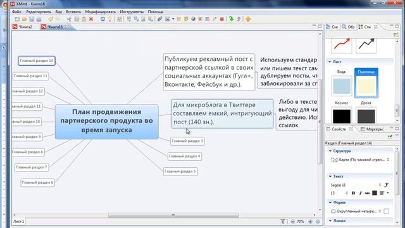Collapse the Линия section
This screenshot has height=228, width=405.
[330, 221]
